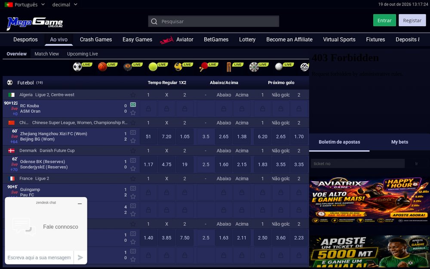Send the zendesk chat message arrow

80,257
